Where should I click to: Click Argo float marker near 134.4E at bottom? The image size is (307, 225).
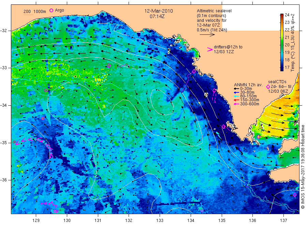202,211
